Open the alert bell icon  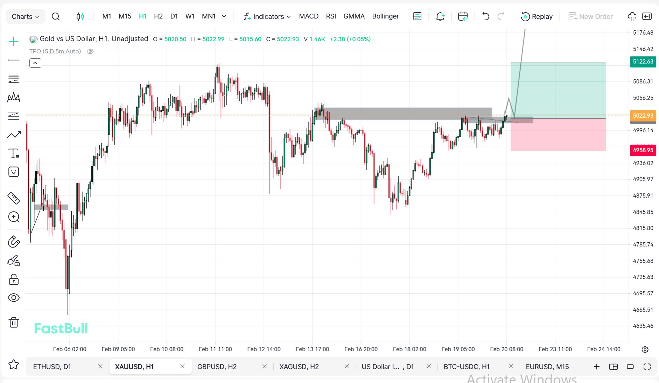pos(440,16)
